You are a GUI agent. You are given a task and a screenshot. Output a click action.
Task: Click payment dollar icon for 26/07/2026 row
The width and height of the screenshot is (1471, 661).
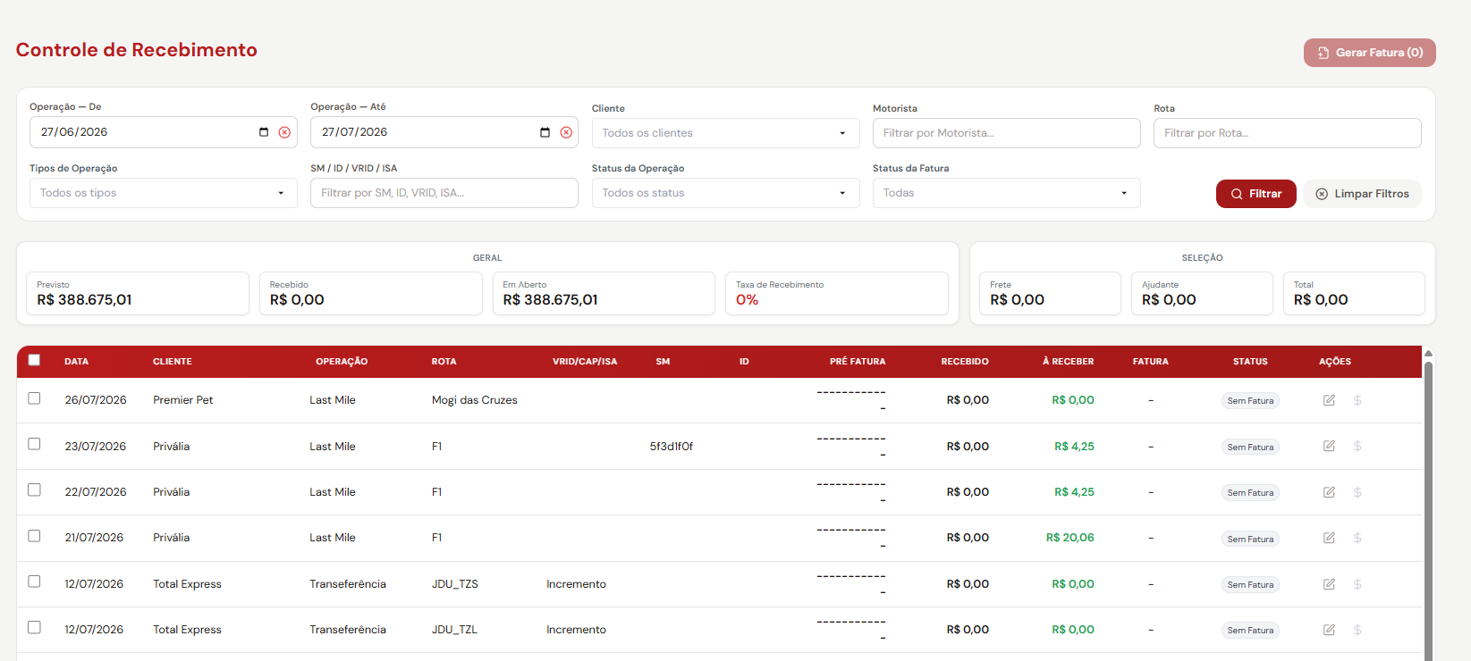(1357, 400)
